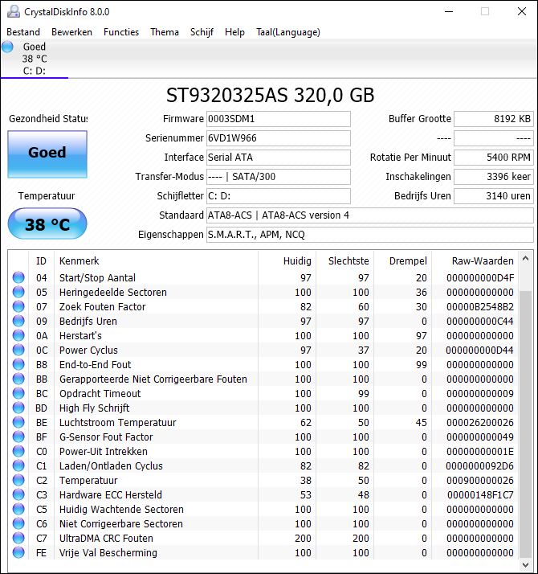The height and width of the screenshot is (574, 538).
Task: Click the 38 °C temperature button
Action: tap(47, 224)
